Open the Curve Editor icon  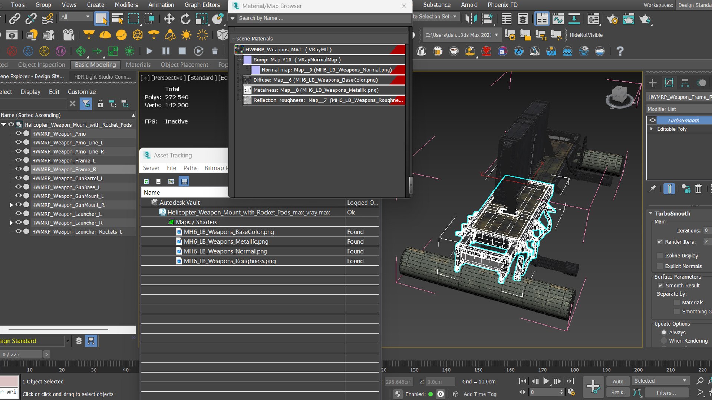[x=558, y=19]
